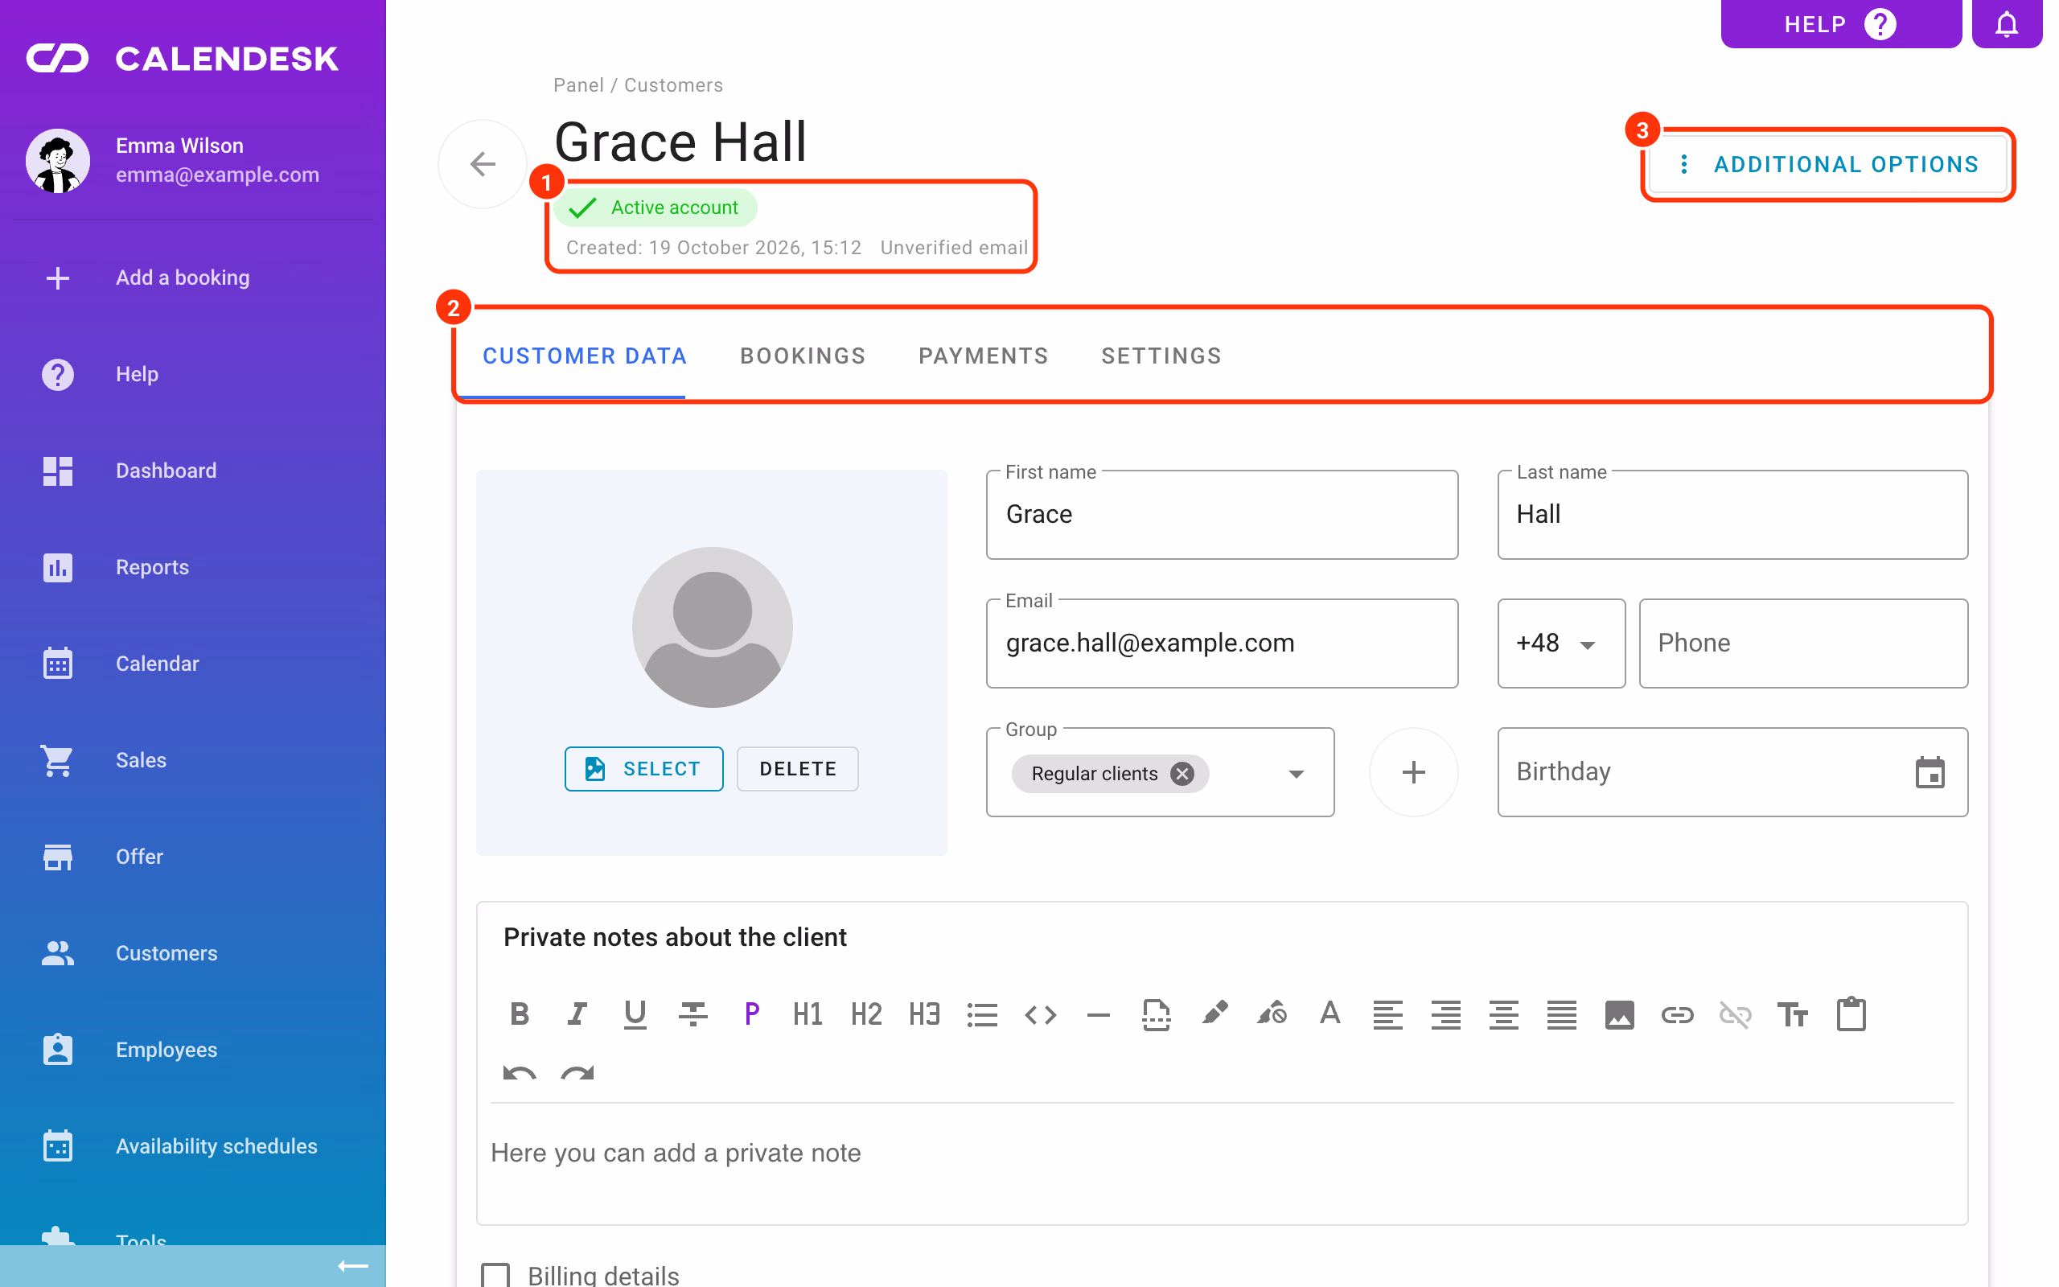The width and height of the screenshot is (2059, 1287).
Task: Open Calendar in the sidebar
Action: [x=193, y=663]
